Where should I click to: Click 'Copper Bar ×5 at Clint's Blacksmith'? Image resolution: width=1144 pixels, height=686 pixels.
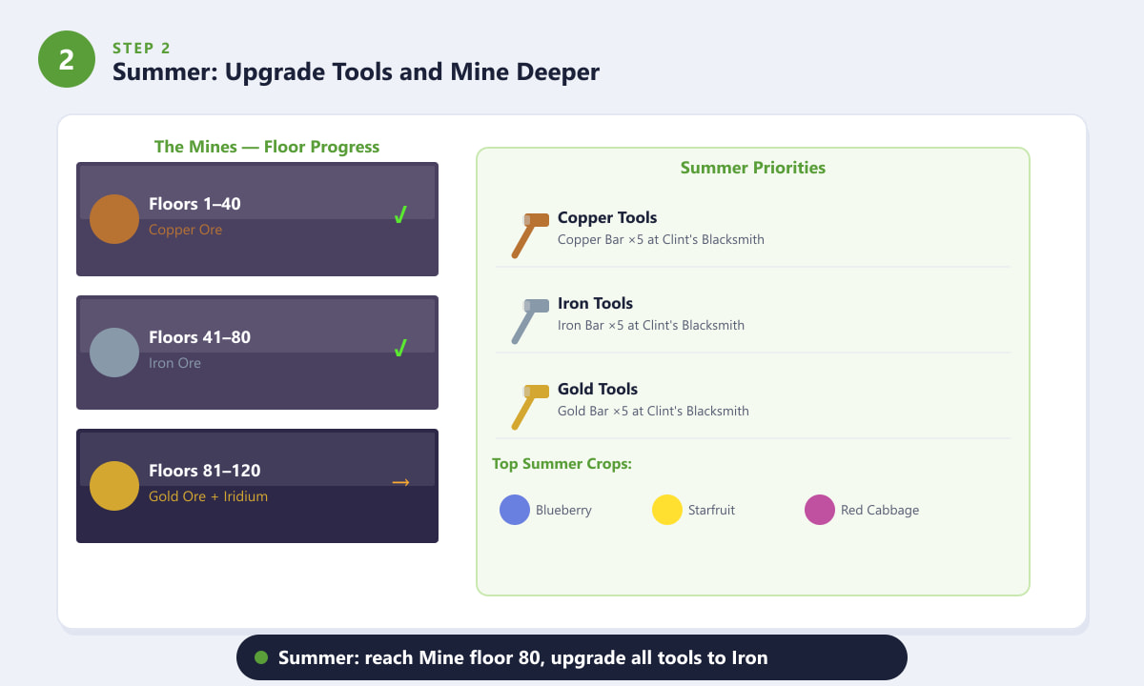[661, 240]
